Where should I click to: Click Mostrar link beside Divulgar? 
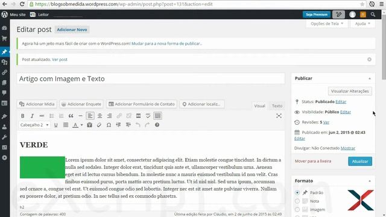point(348,148)
